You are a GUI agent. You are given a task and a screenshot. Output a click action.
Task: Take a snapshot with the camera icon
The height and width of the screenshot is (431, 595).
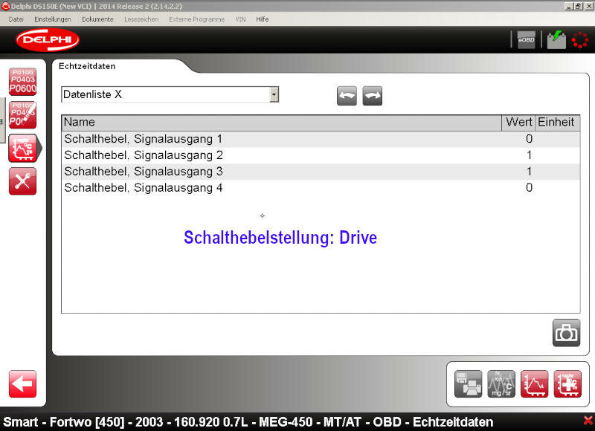(x=566, y=333)
